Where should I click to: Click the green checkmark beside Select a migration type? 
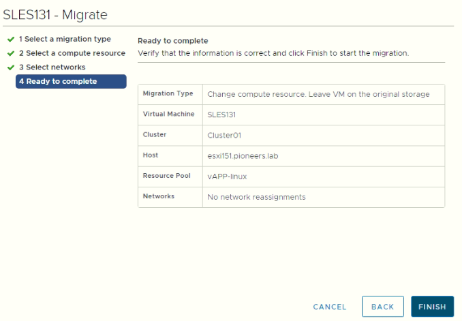(x=11, y=40)
